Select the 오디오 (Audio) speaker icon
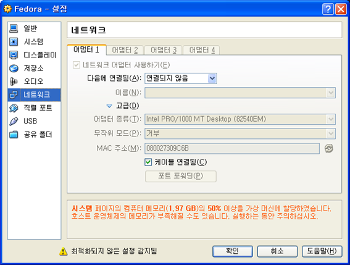 point(14,82)
